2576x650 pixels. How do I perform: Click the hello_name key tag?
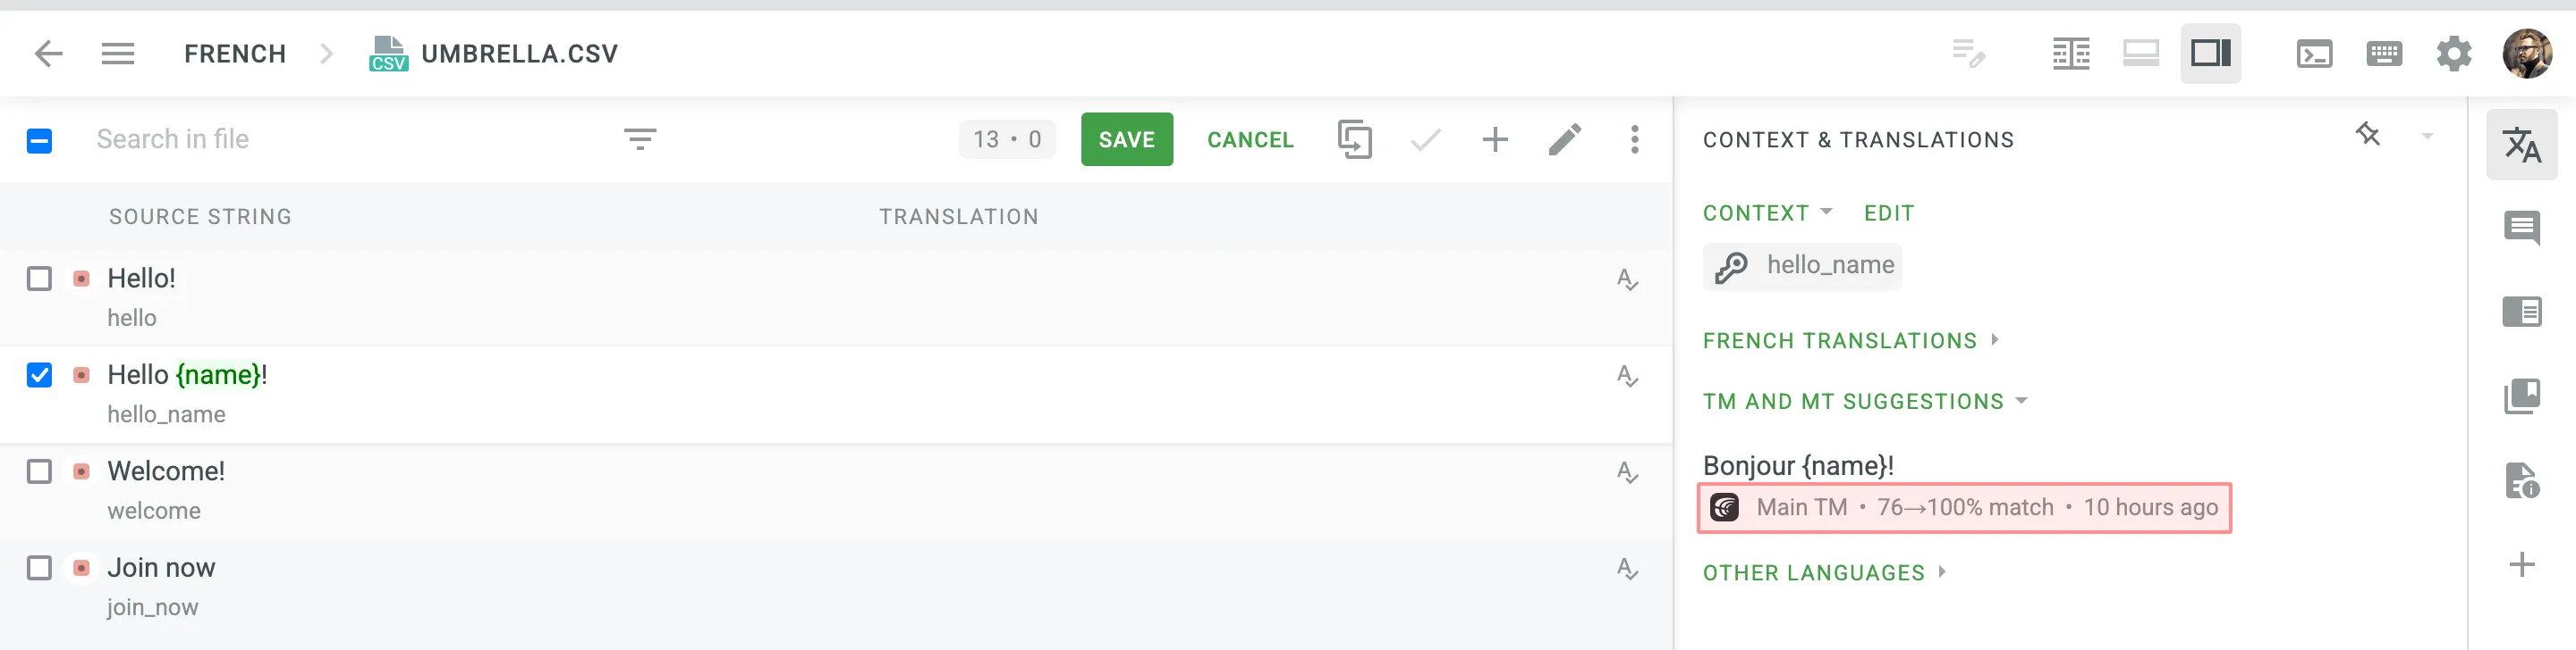tap(1801, 265)
